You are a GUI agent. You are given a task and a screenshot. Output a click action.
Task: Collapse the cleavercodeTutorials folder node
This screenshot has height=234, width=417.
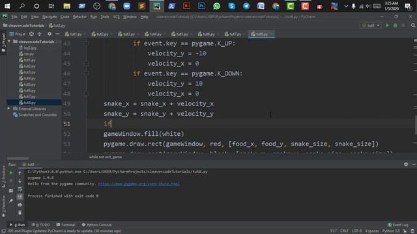pyautogui.click(x=10, y=42)
